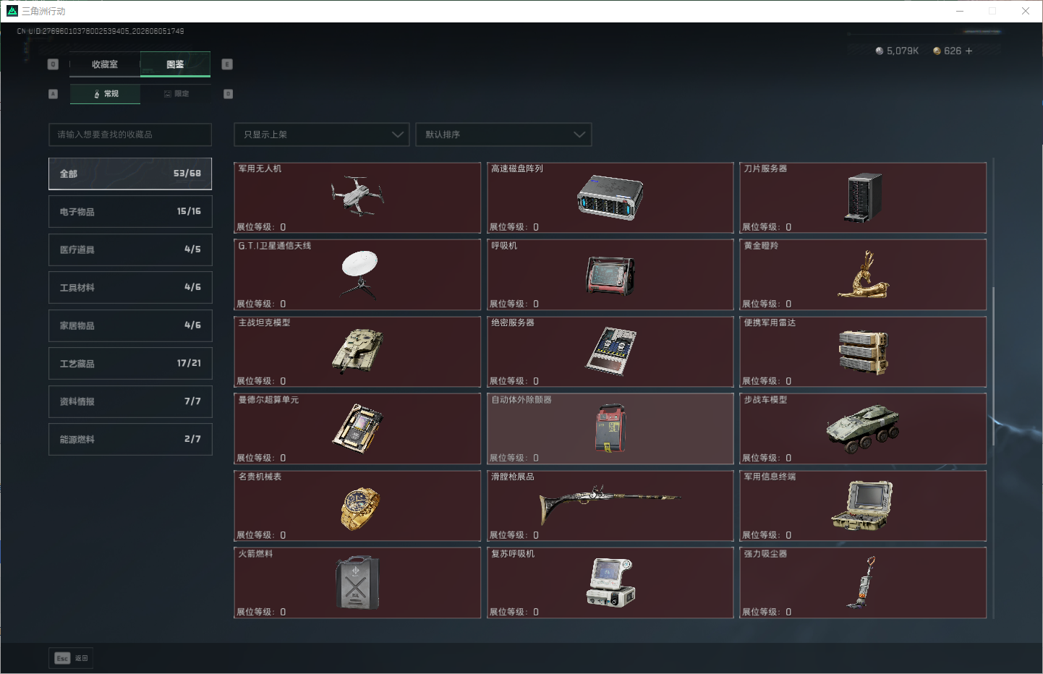Click the plus icon next to 626

[x=968, y=51]
